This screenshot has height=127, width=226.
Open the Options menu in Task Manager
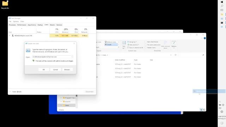click(x=16, y=22)
